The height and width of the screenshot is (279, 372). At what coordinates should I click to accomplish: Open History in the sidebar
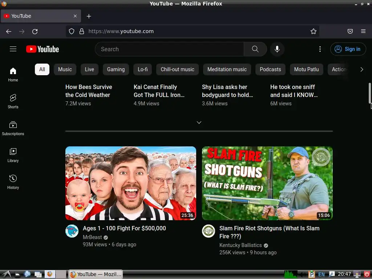click(x=13, y=182)
